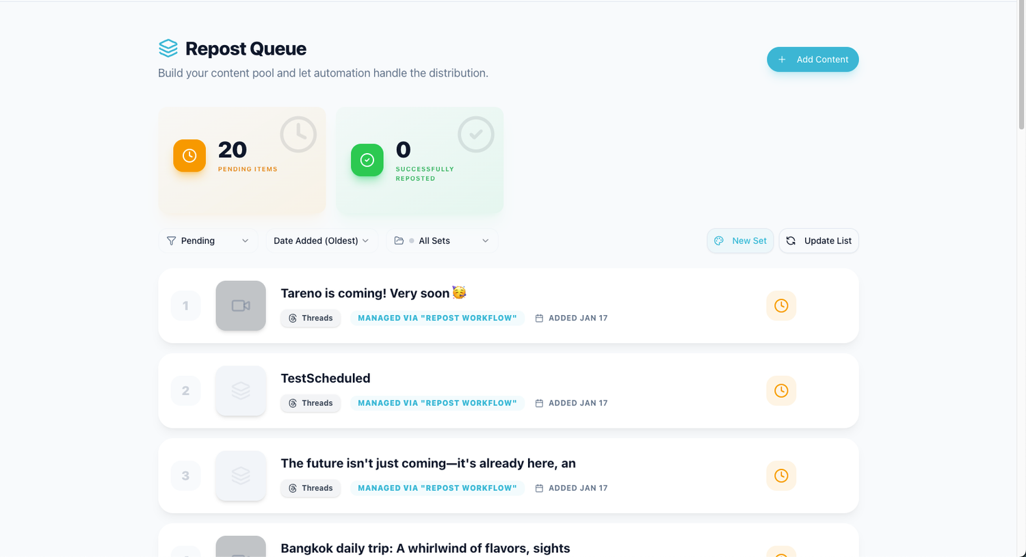1026x557 pixels.
Task: Click Update List button
Action: click(x=819, y=241)
